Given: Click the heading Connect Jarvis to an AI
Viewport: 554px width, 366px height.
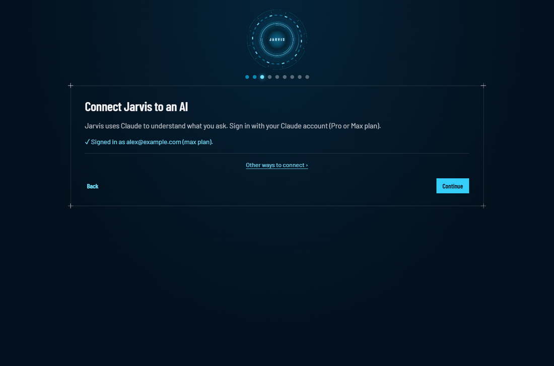Looking at the screenshot, I should 136,107.
